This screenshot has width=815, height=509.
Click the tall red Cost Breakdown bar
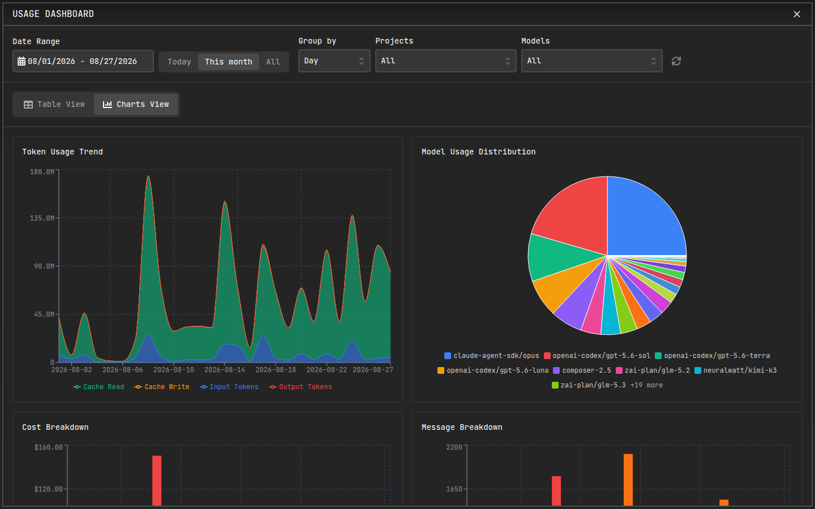[157, 481]
